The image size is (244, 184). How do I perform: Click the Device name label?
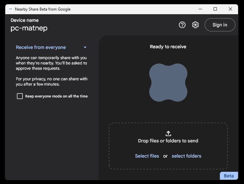tap(24, 20)
